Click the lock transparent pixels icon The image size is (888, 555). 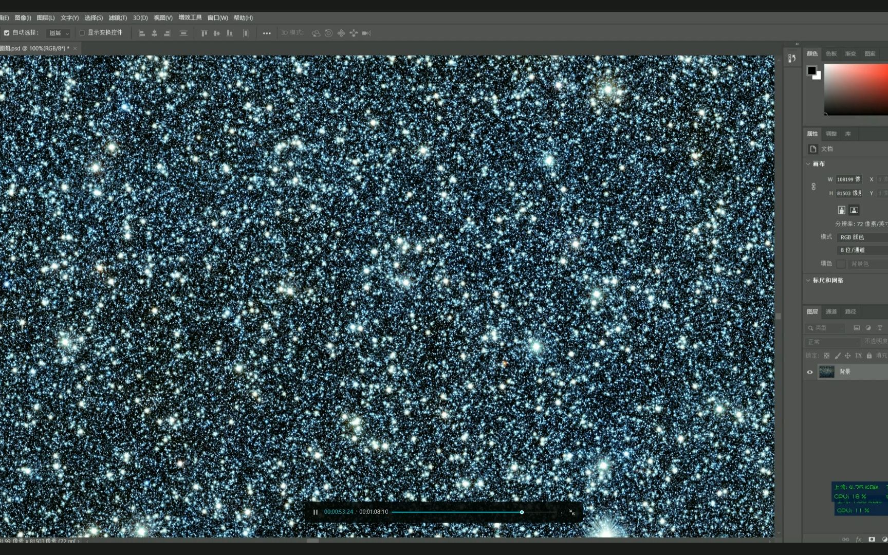(826, 356)
